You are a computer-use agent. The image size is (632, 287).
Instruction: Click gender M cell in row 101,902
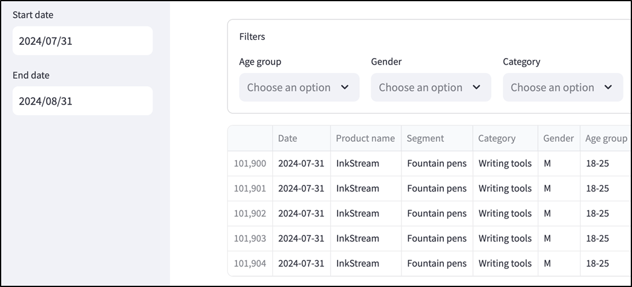pyautogui.click(x=559, y=213)
